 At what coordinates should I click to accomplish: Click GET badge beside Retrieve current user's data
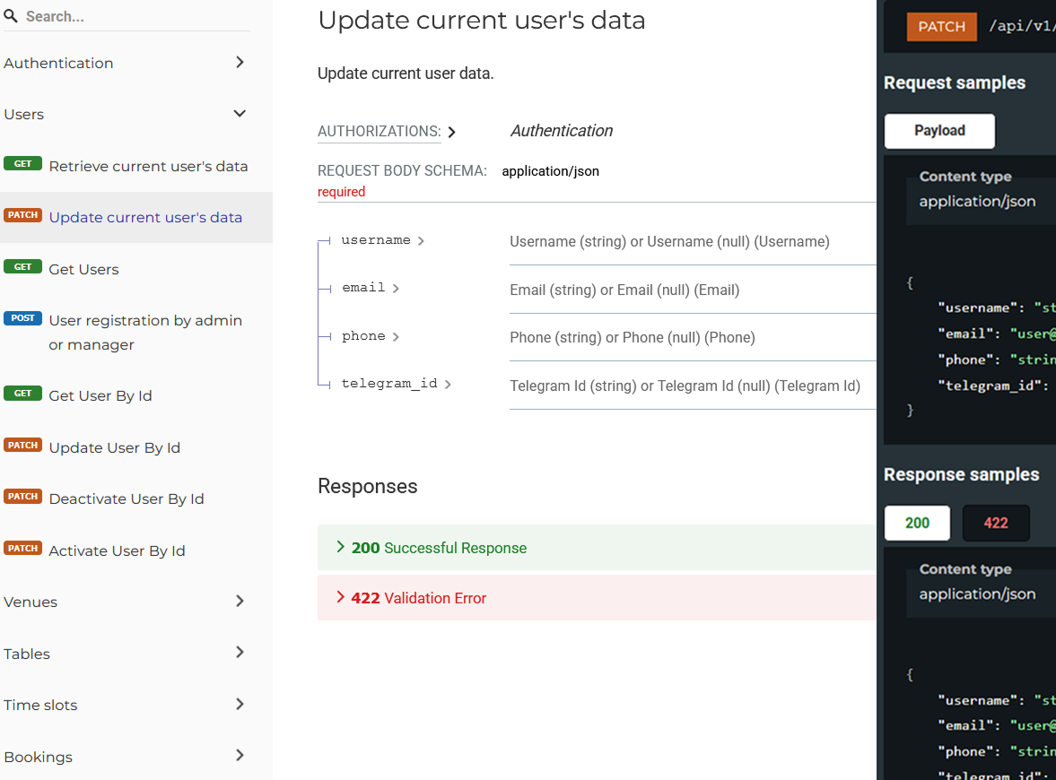tap(23, 163)
